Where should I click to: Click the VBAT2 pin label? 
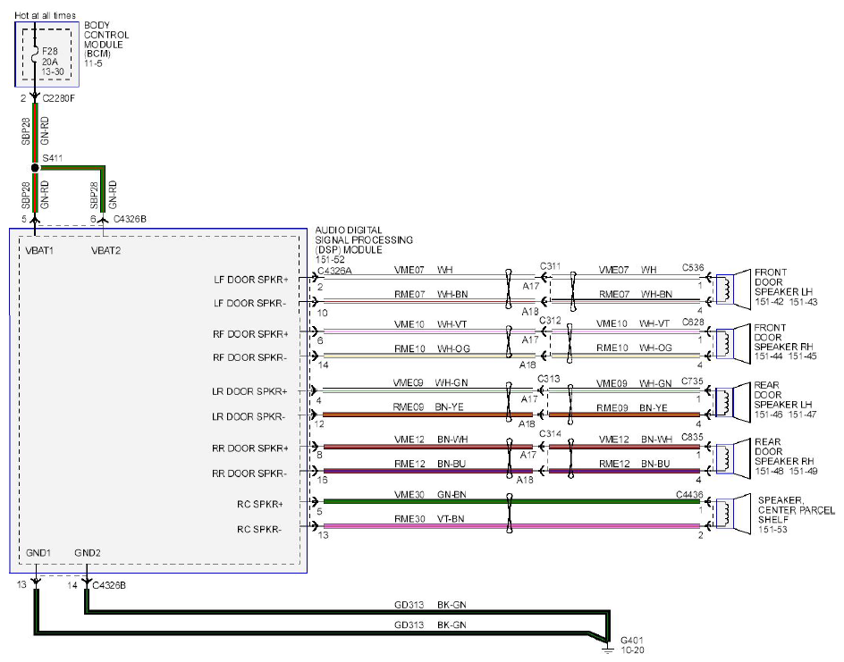pyautogui.click(x=106, y=251)
